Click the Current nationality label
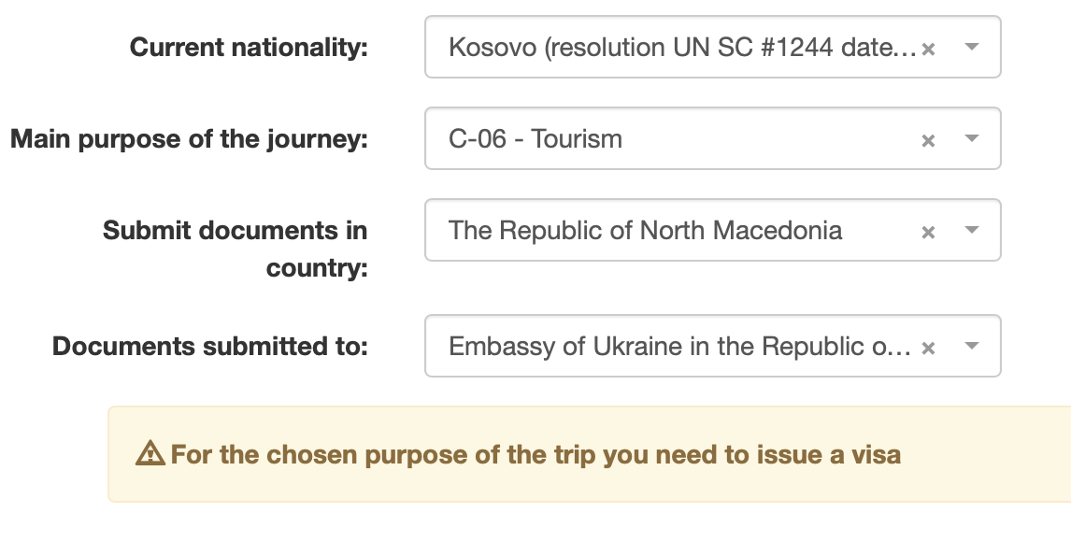 pos(249,47)
